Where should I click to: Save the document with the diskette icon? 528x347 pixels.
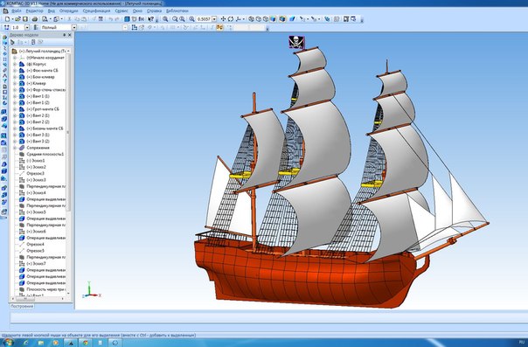pos(25,19)
